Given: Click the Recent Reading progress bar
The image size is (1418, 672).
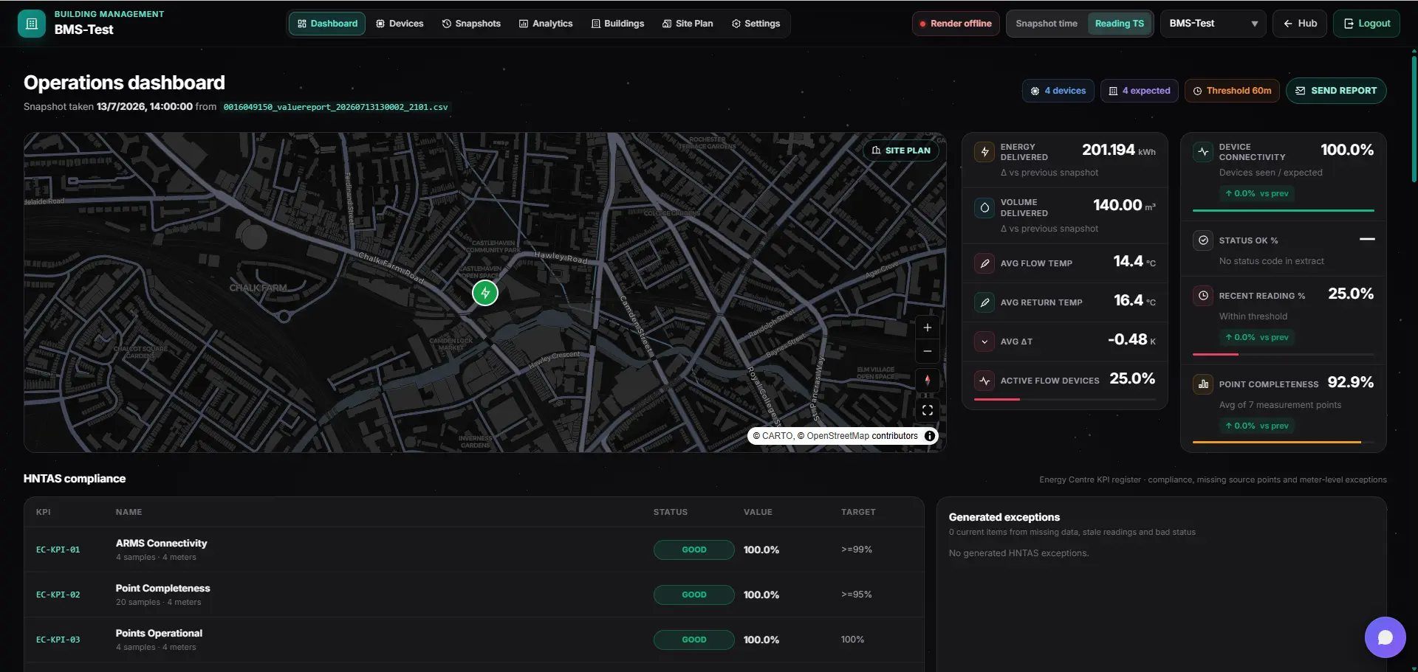Looking at the screenshot, I should pos(1284,354).
